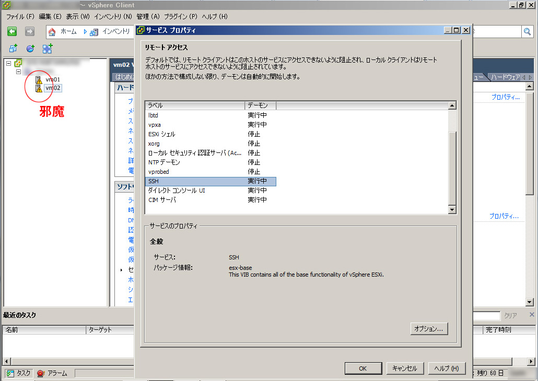Click the lower プロパティ... link
The height and width of the screenshot is (381, 538).
(504, 216)
